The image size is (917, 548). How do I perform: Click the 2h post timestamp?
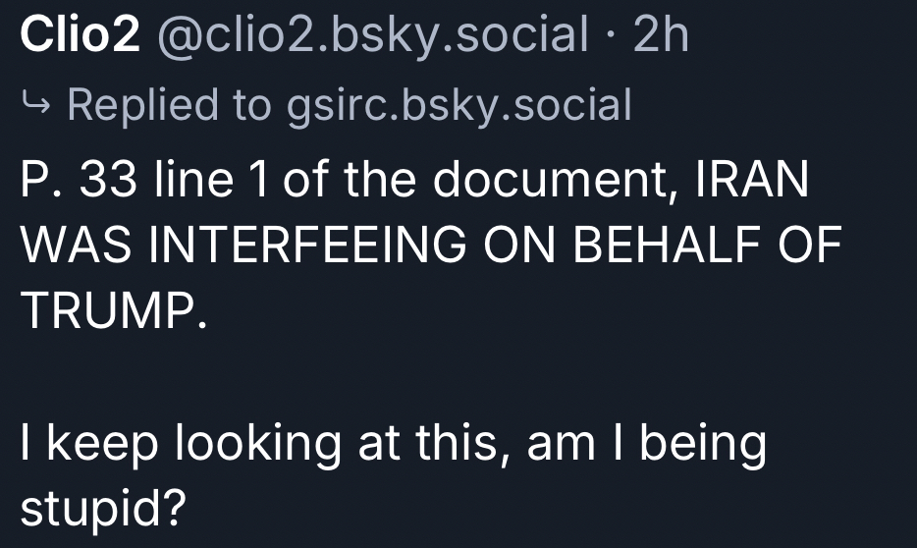tap(662, 36)
